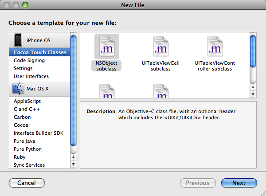Pick the UITableViewController subclass template icon
This screenshot has height=196, width=266.
pos(215,46)
